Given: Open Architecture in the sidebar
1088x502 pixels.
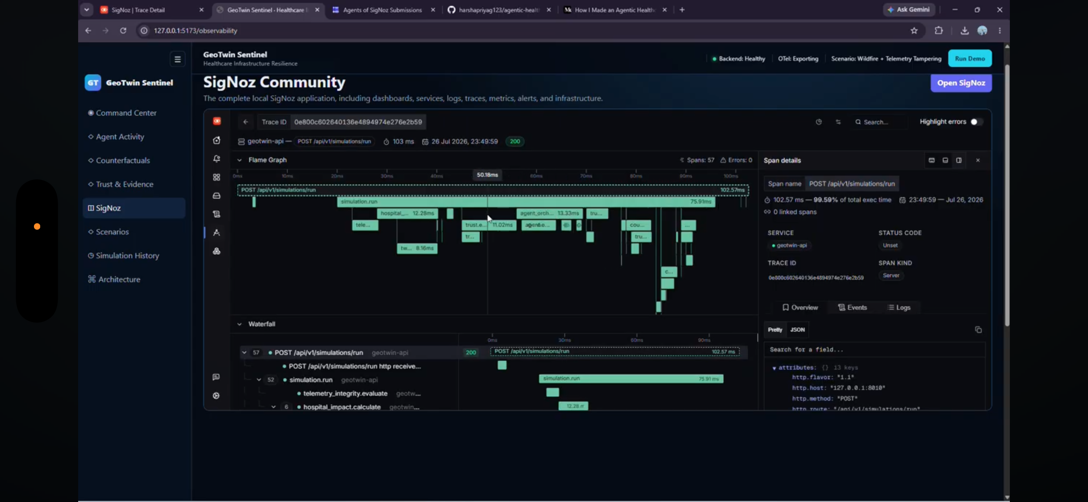Looking at the screenshot, I should (134, 279).
